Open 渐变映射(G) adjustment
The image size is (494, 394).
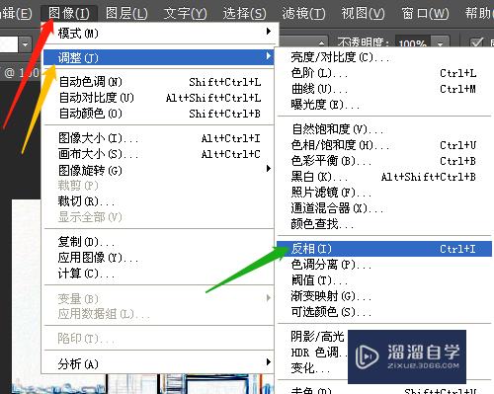click(384, 296)
